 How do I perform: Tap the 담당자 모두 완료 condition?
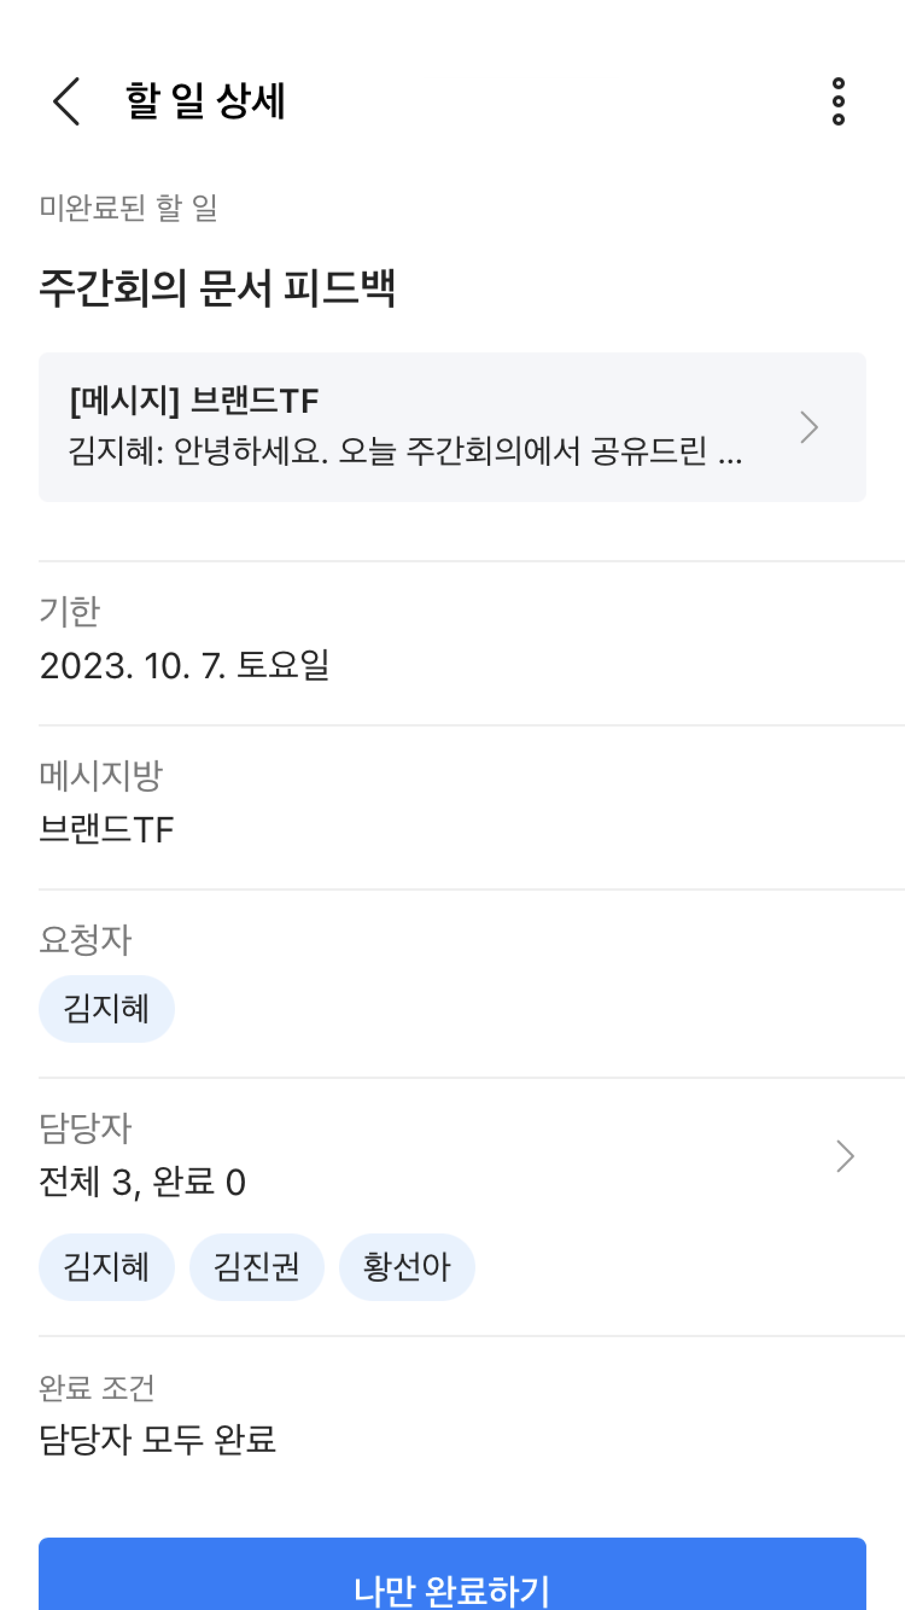(x=157, y=1439)
